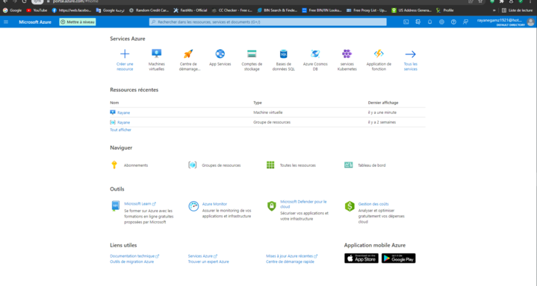This screenshot has width=537, height=286.
Task: Open Trouver un expert Azure link
Action: coord(208,261)
